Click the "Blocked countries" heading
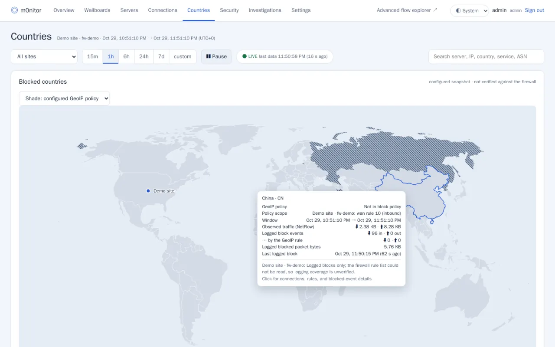 tap(43, 82)
